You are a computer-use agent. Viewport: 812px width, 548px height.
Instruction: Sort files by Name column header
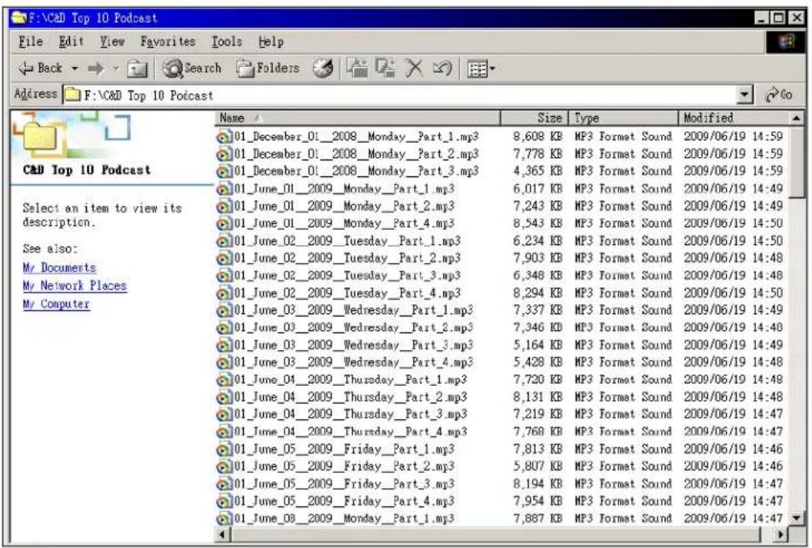pos(357,119)
